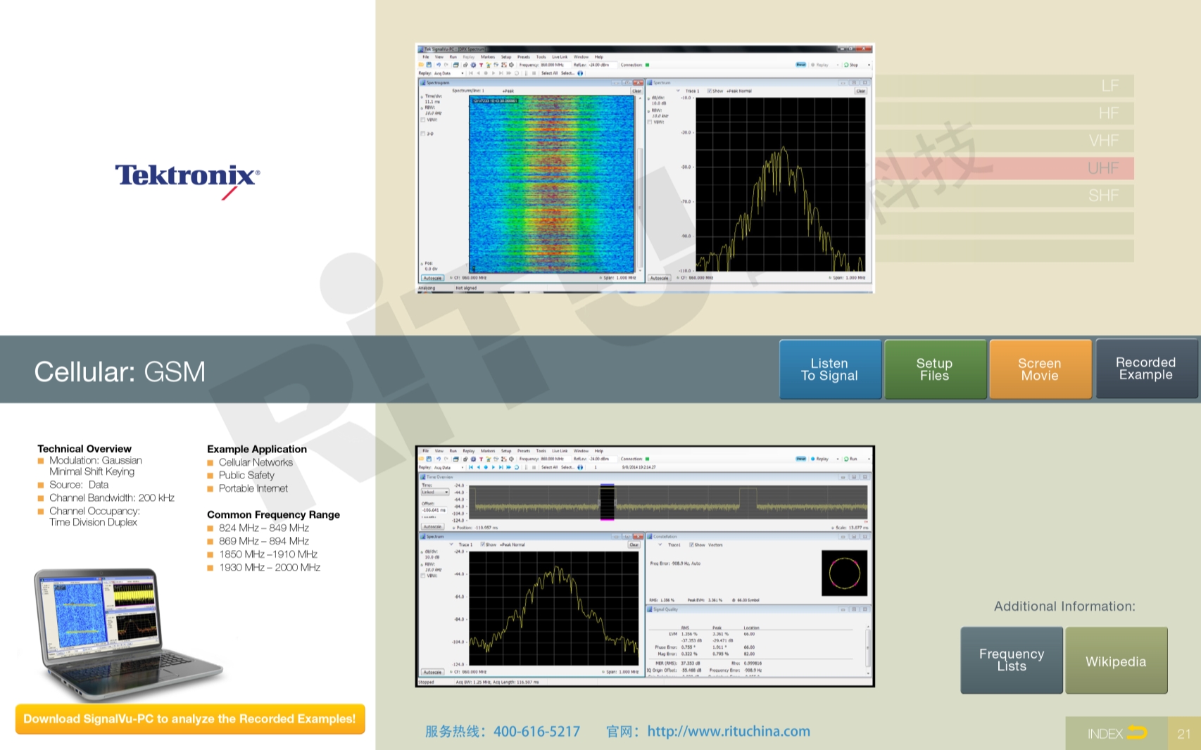Play the Screen Movie
The height and width of the screenshot is (750, 1201).
point(1040,369)
